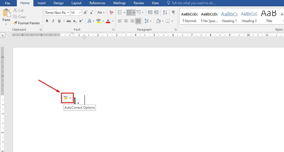Apply the Title style
The image size is (284, 152).
(x=269, y=17)
